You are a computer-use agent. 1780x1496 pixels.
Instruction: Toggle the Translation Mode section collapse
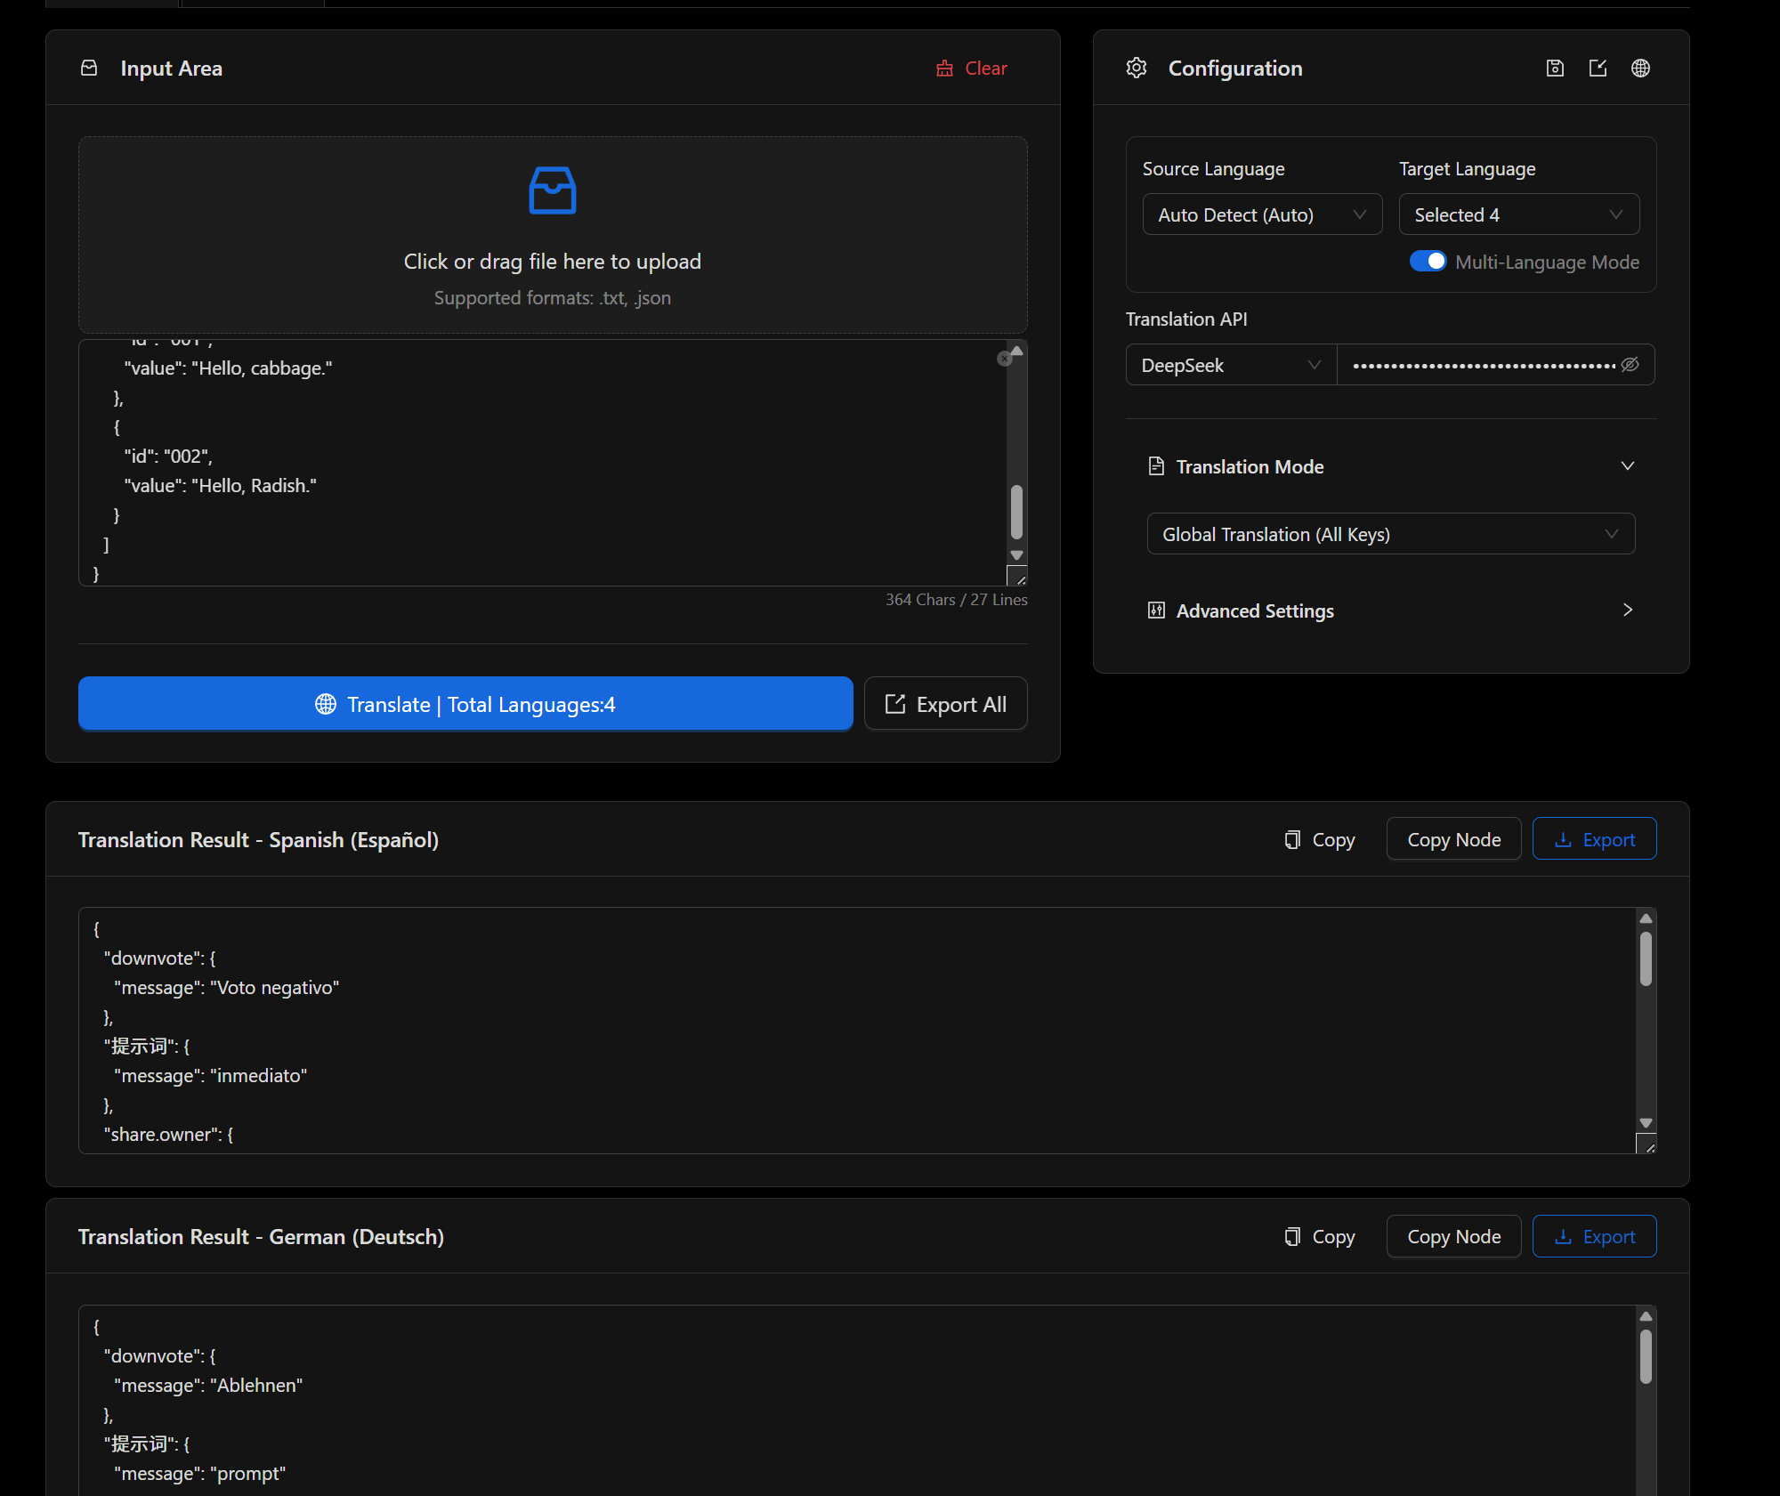[x=1628, y=465]
